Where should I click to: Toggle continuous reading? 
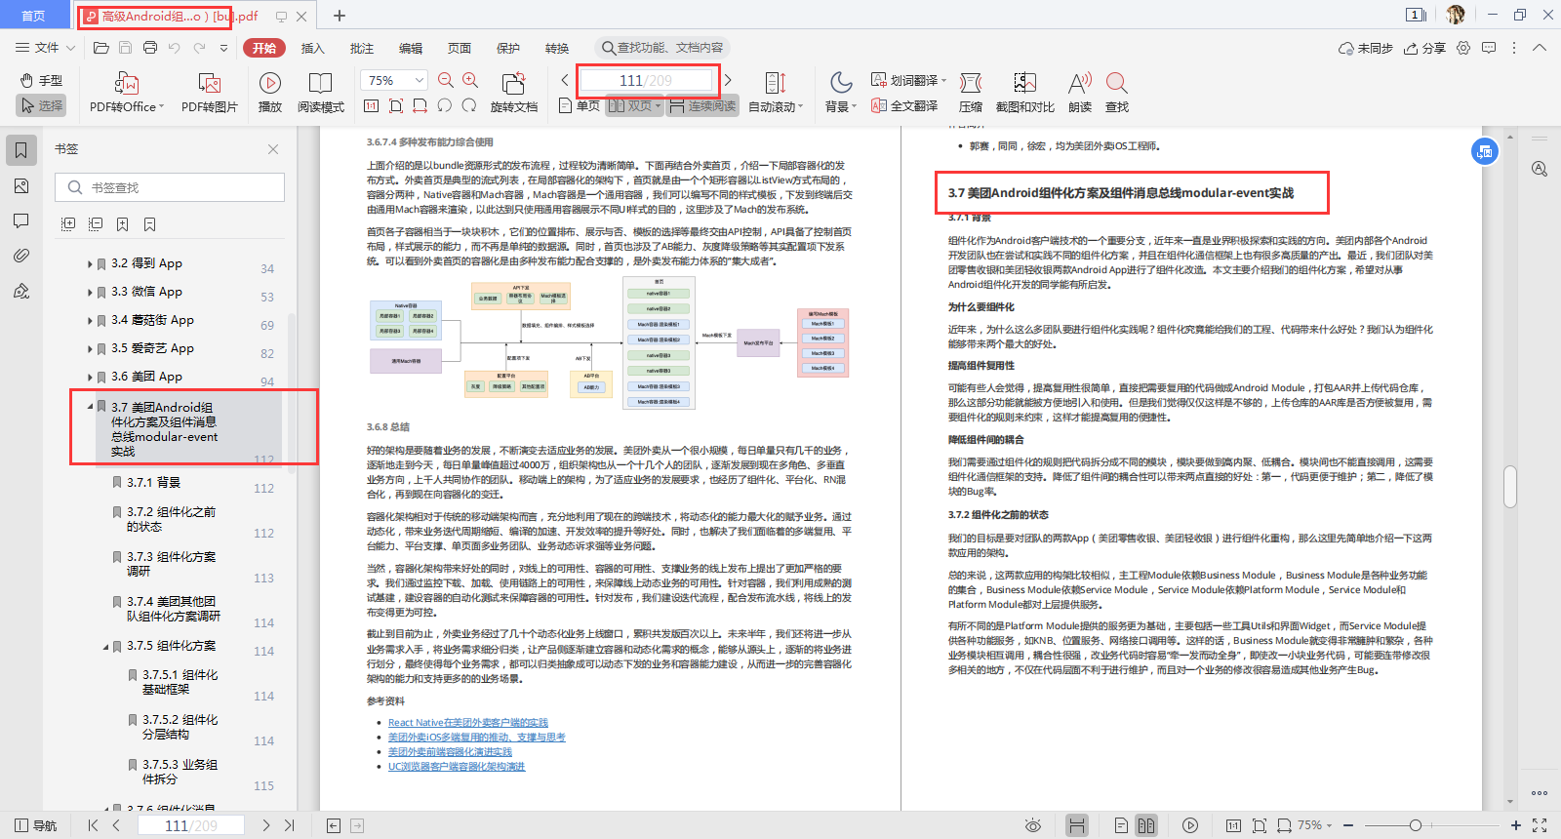click(x=702, y=105)
